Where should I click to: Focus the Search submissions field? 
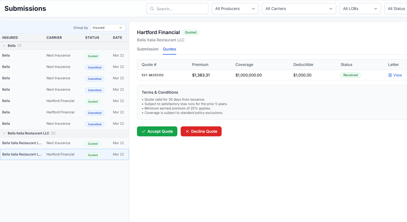[x=180, y=9]
